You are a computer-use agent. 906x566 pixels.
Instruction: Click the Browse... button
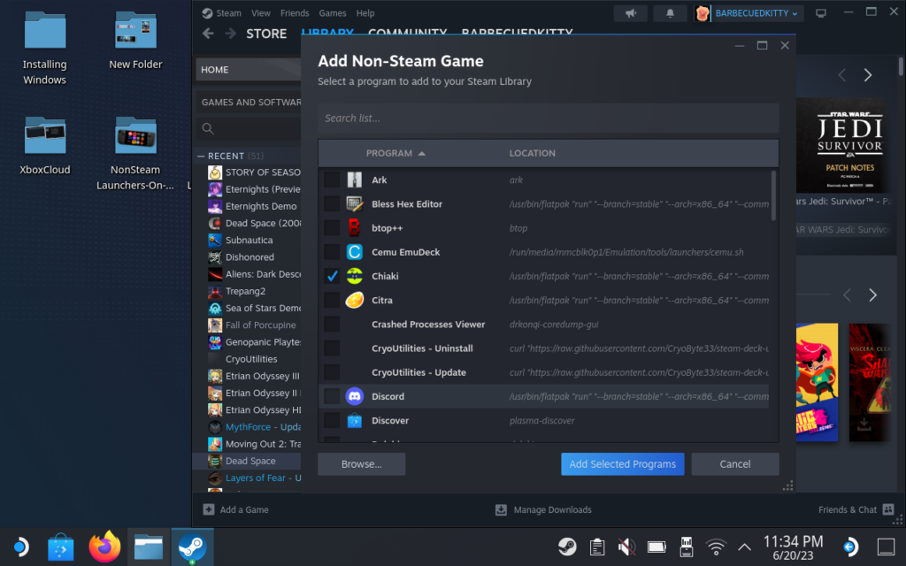click(x=361, y=464)
